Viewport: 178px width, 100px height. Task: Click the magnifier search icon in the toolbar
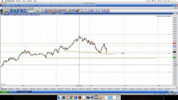tap(9, 11)
